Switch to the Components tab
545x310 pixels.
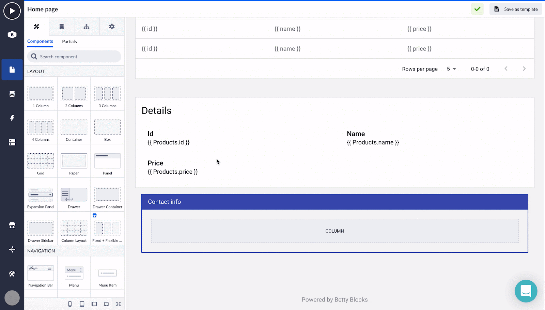point(40,41)
